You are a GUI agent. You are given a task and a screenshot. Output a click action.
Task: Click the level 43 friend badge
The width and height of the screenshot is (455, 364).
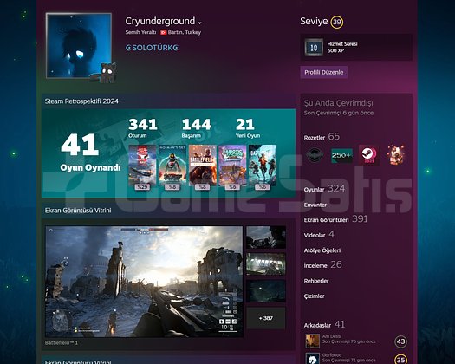pyautogui.click(x=400, y=341)
